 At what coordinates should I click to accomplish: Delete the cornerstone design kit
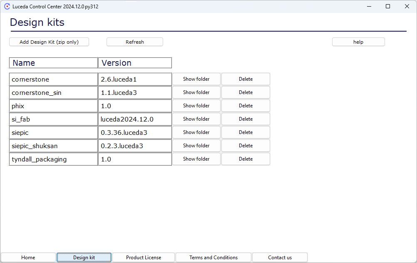(246, 79)
